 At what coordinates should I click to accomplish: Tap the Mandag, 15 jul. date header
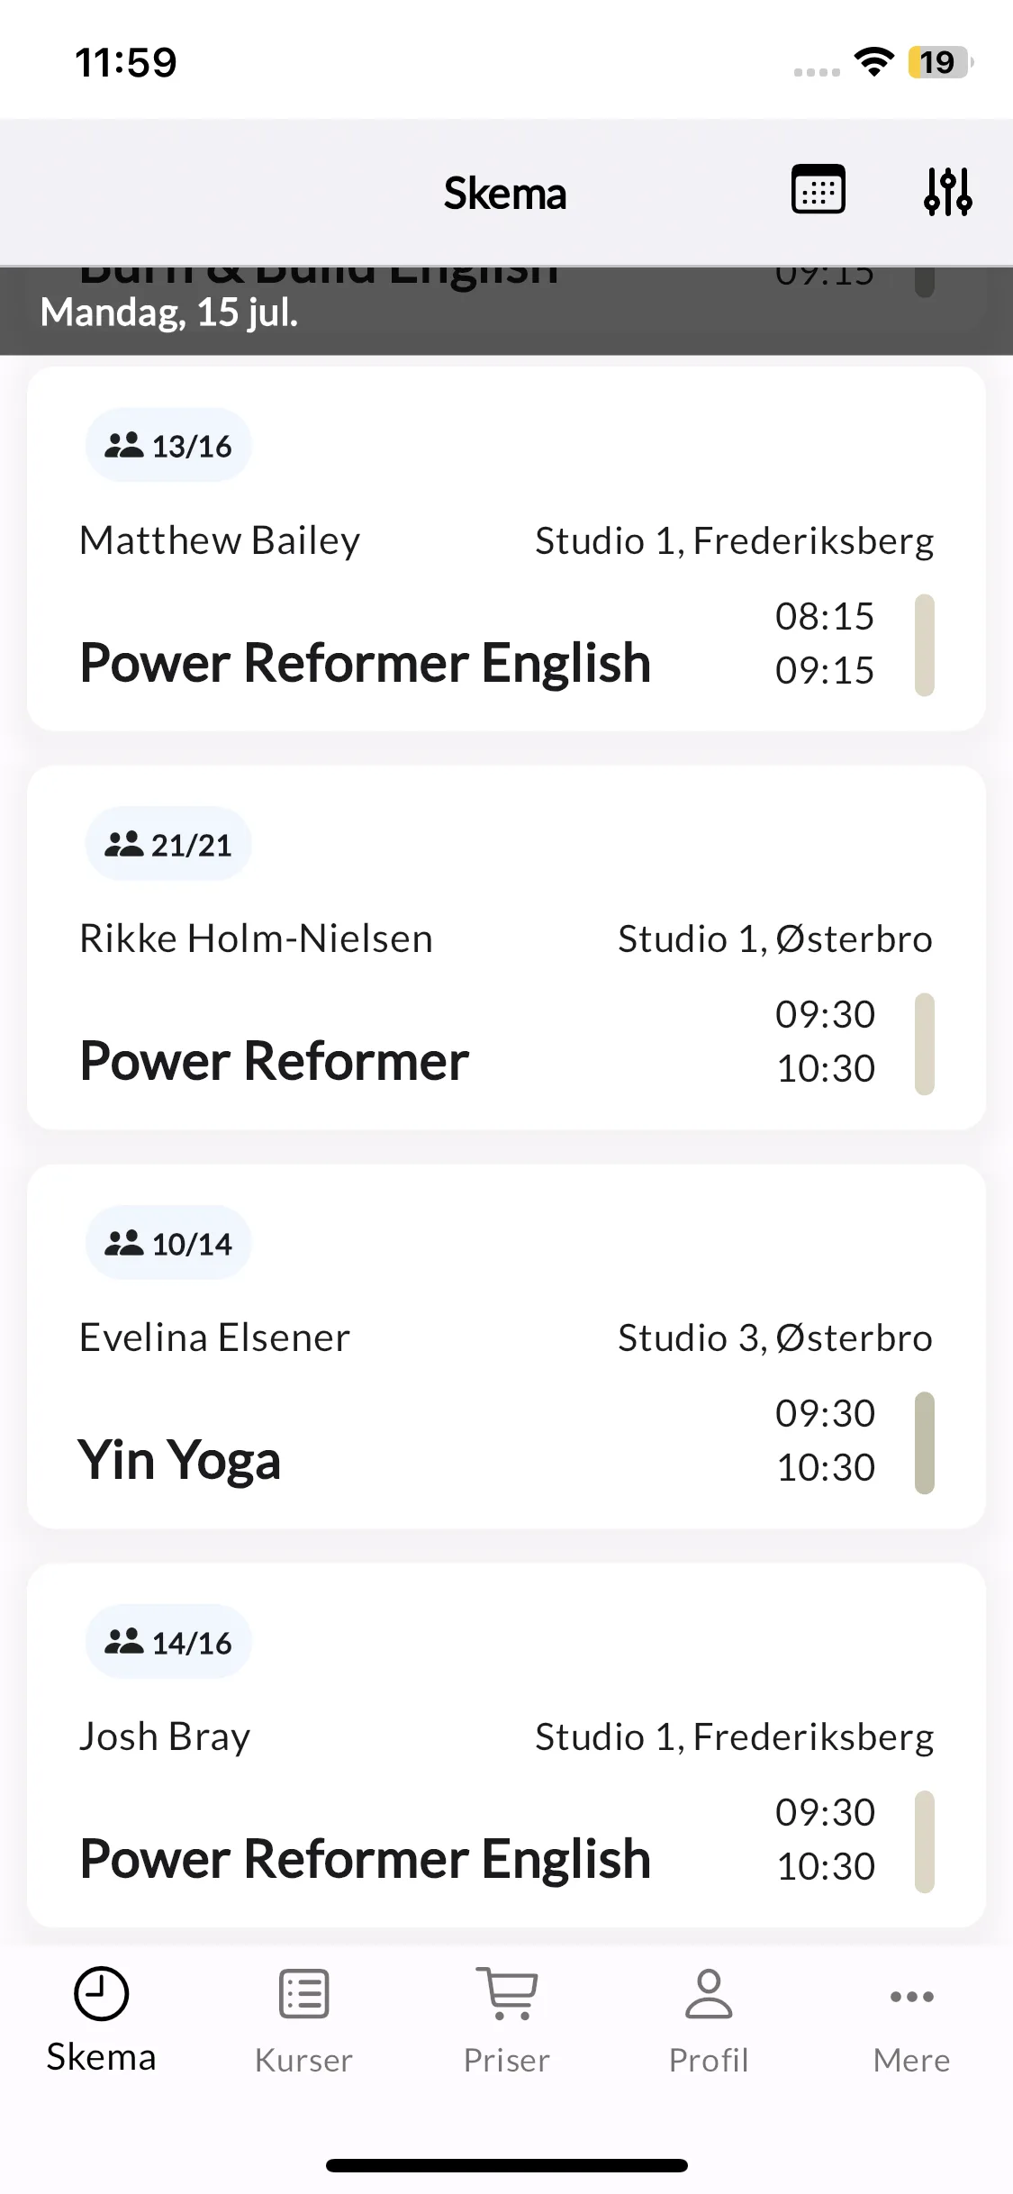point(169,313)
